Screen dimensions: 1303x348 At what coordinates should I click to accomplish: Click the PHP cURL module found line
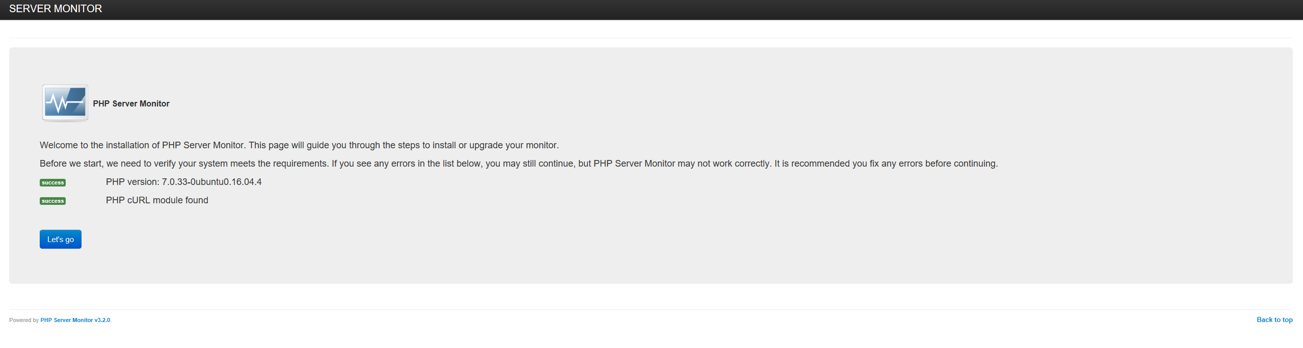click(x=157, y=200)
